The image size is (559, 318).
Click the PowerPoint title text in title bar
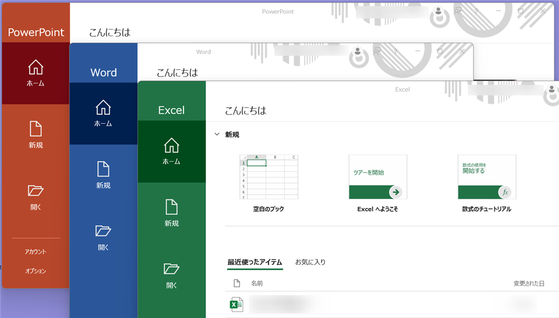[278, 12]
